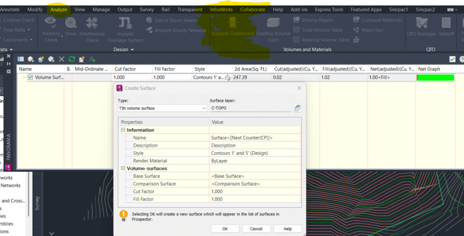The width and height of the screenshot is (464, 236).
Task: Collapse the Volume surfaces property group
Action: coord(123,168)
